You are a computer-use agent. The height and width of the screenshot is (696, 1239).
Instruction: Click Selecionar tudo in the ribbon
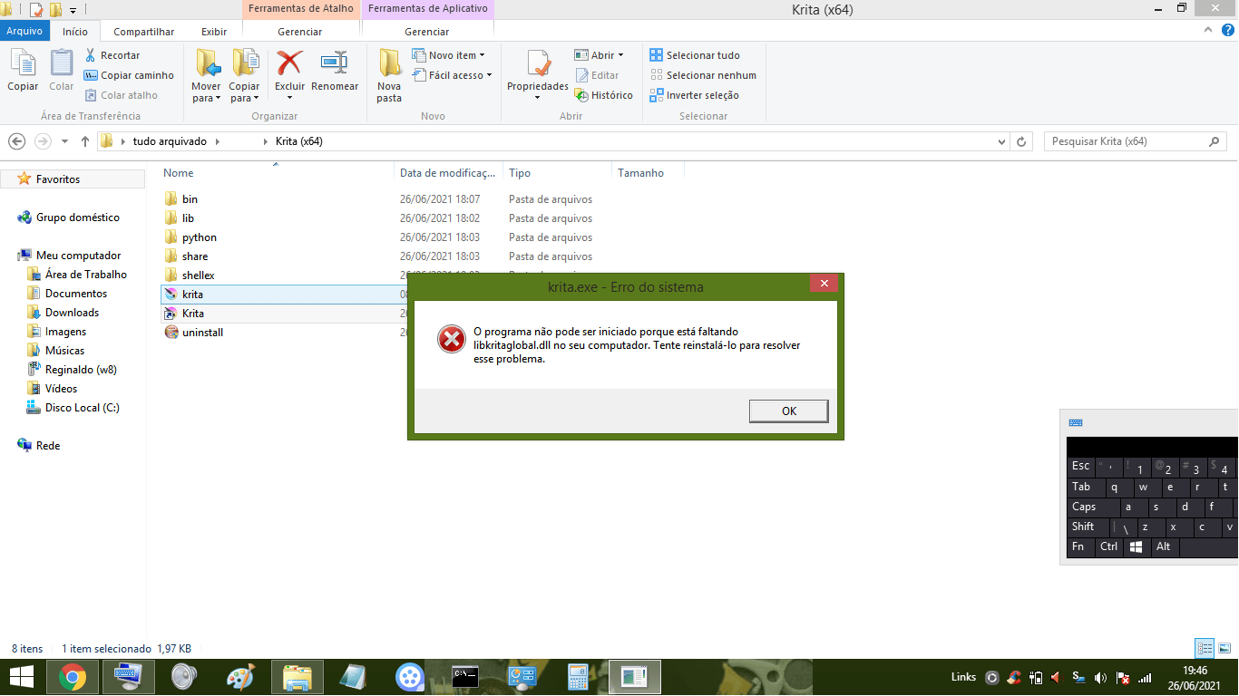[x=695, y=55]
